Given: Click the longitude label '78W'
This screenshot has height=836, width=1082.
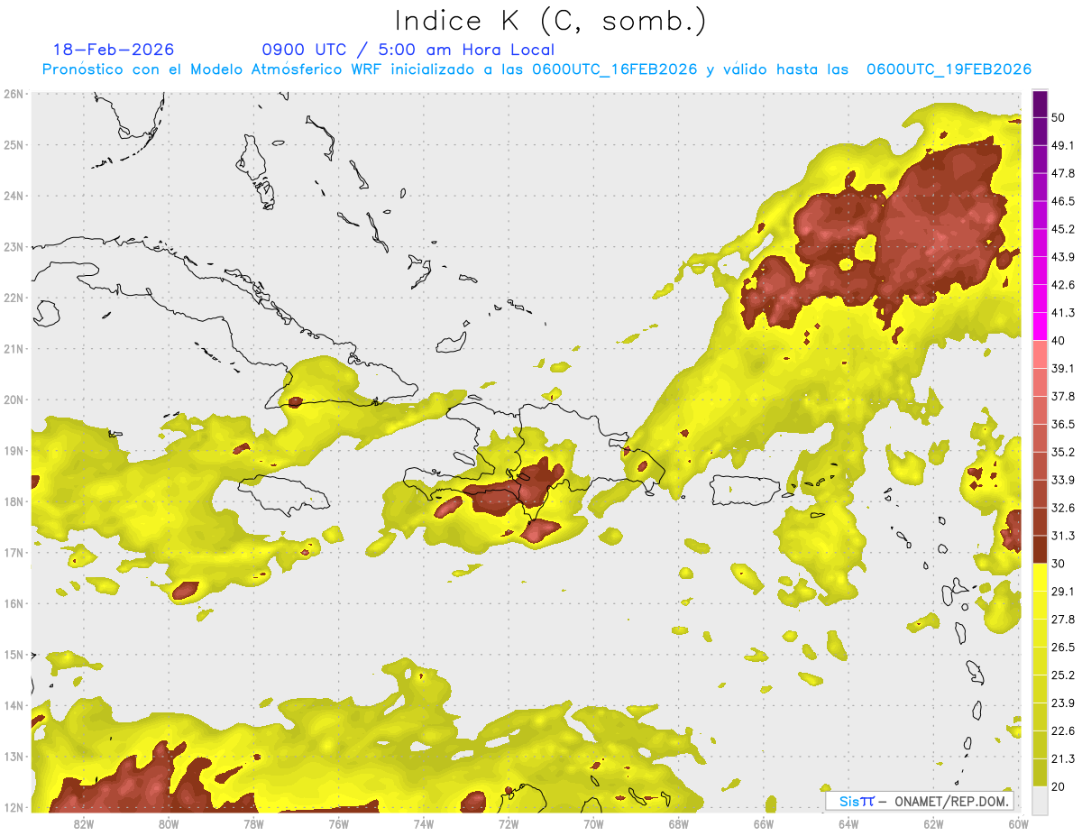Looking at the screenshot, I should coord(253,823).
